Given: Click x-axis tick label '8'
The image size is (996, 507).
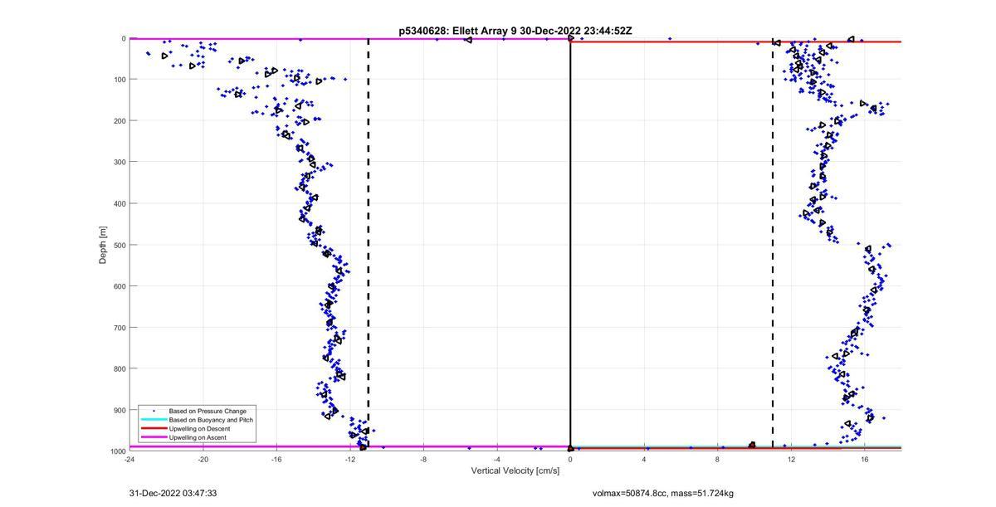Looking at the screenshot, I should coord(717,459).
